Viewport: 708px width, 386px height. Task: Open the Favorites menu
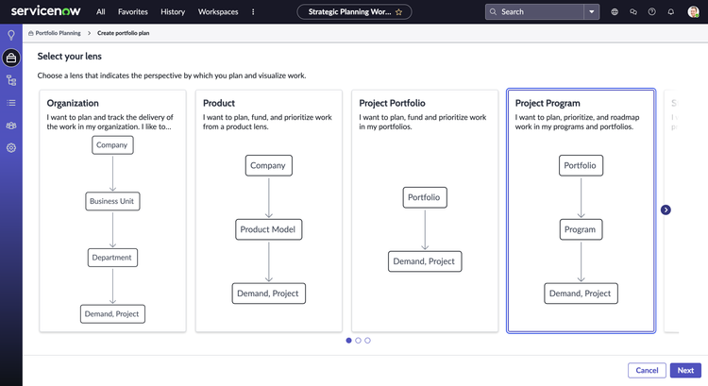point(133,11)
